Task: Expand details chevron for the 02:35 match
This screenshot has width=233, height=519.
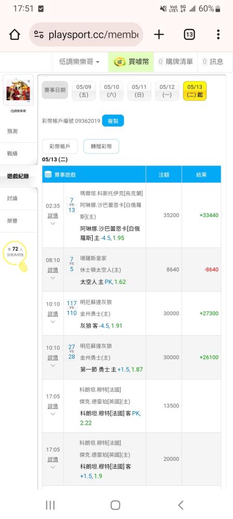Action: (53, 223)
